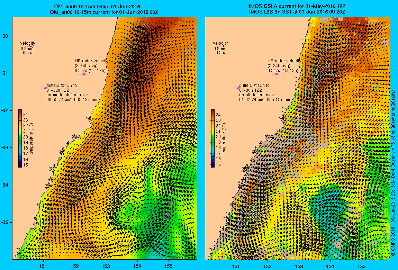Click 'drifters @12h to' text in left panel
The width and height of the screenshot is (398, 270).
pos(62,85)
